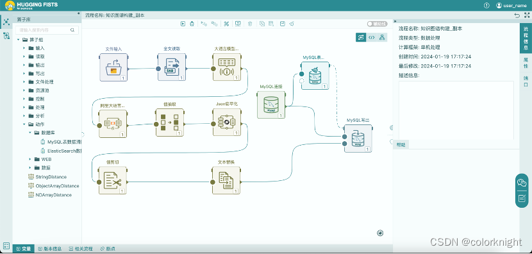This screenshot has height=254, width=532.
Task: Click the second left sidebar icon
Action: coord(6,36)
